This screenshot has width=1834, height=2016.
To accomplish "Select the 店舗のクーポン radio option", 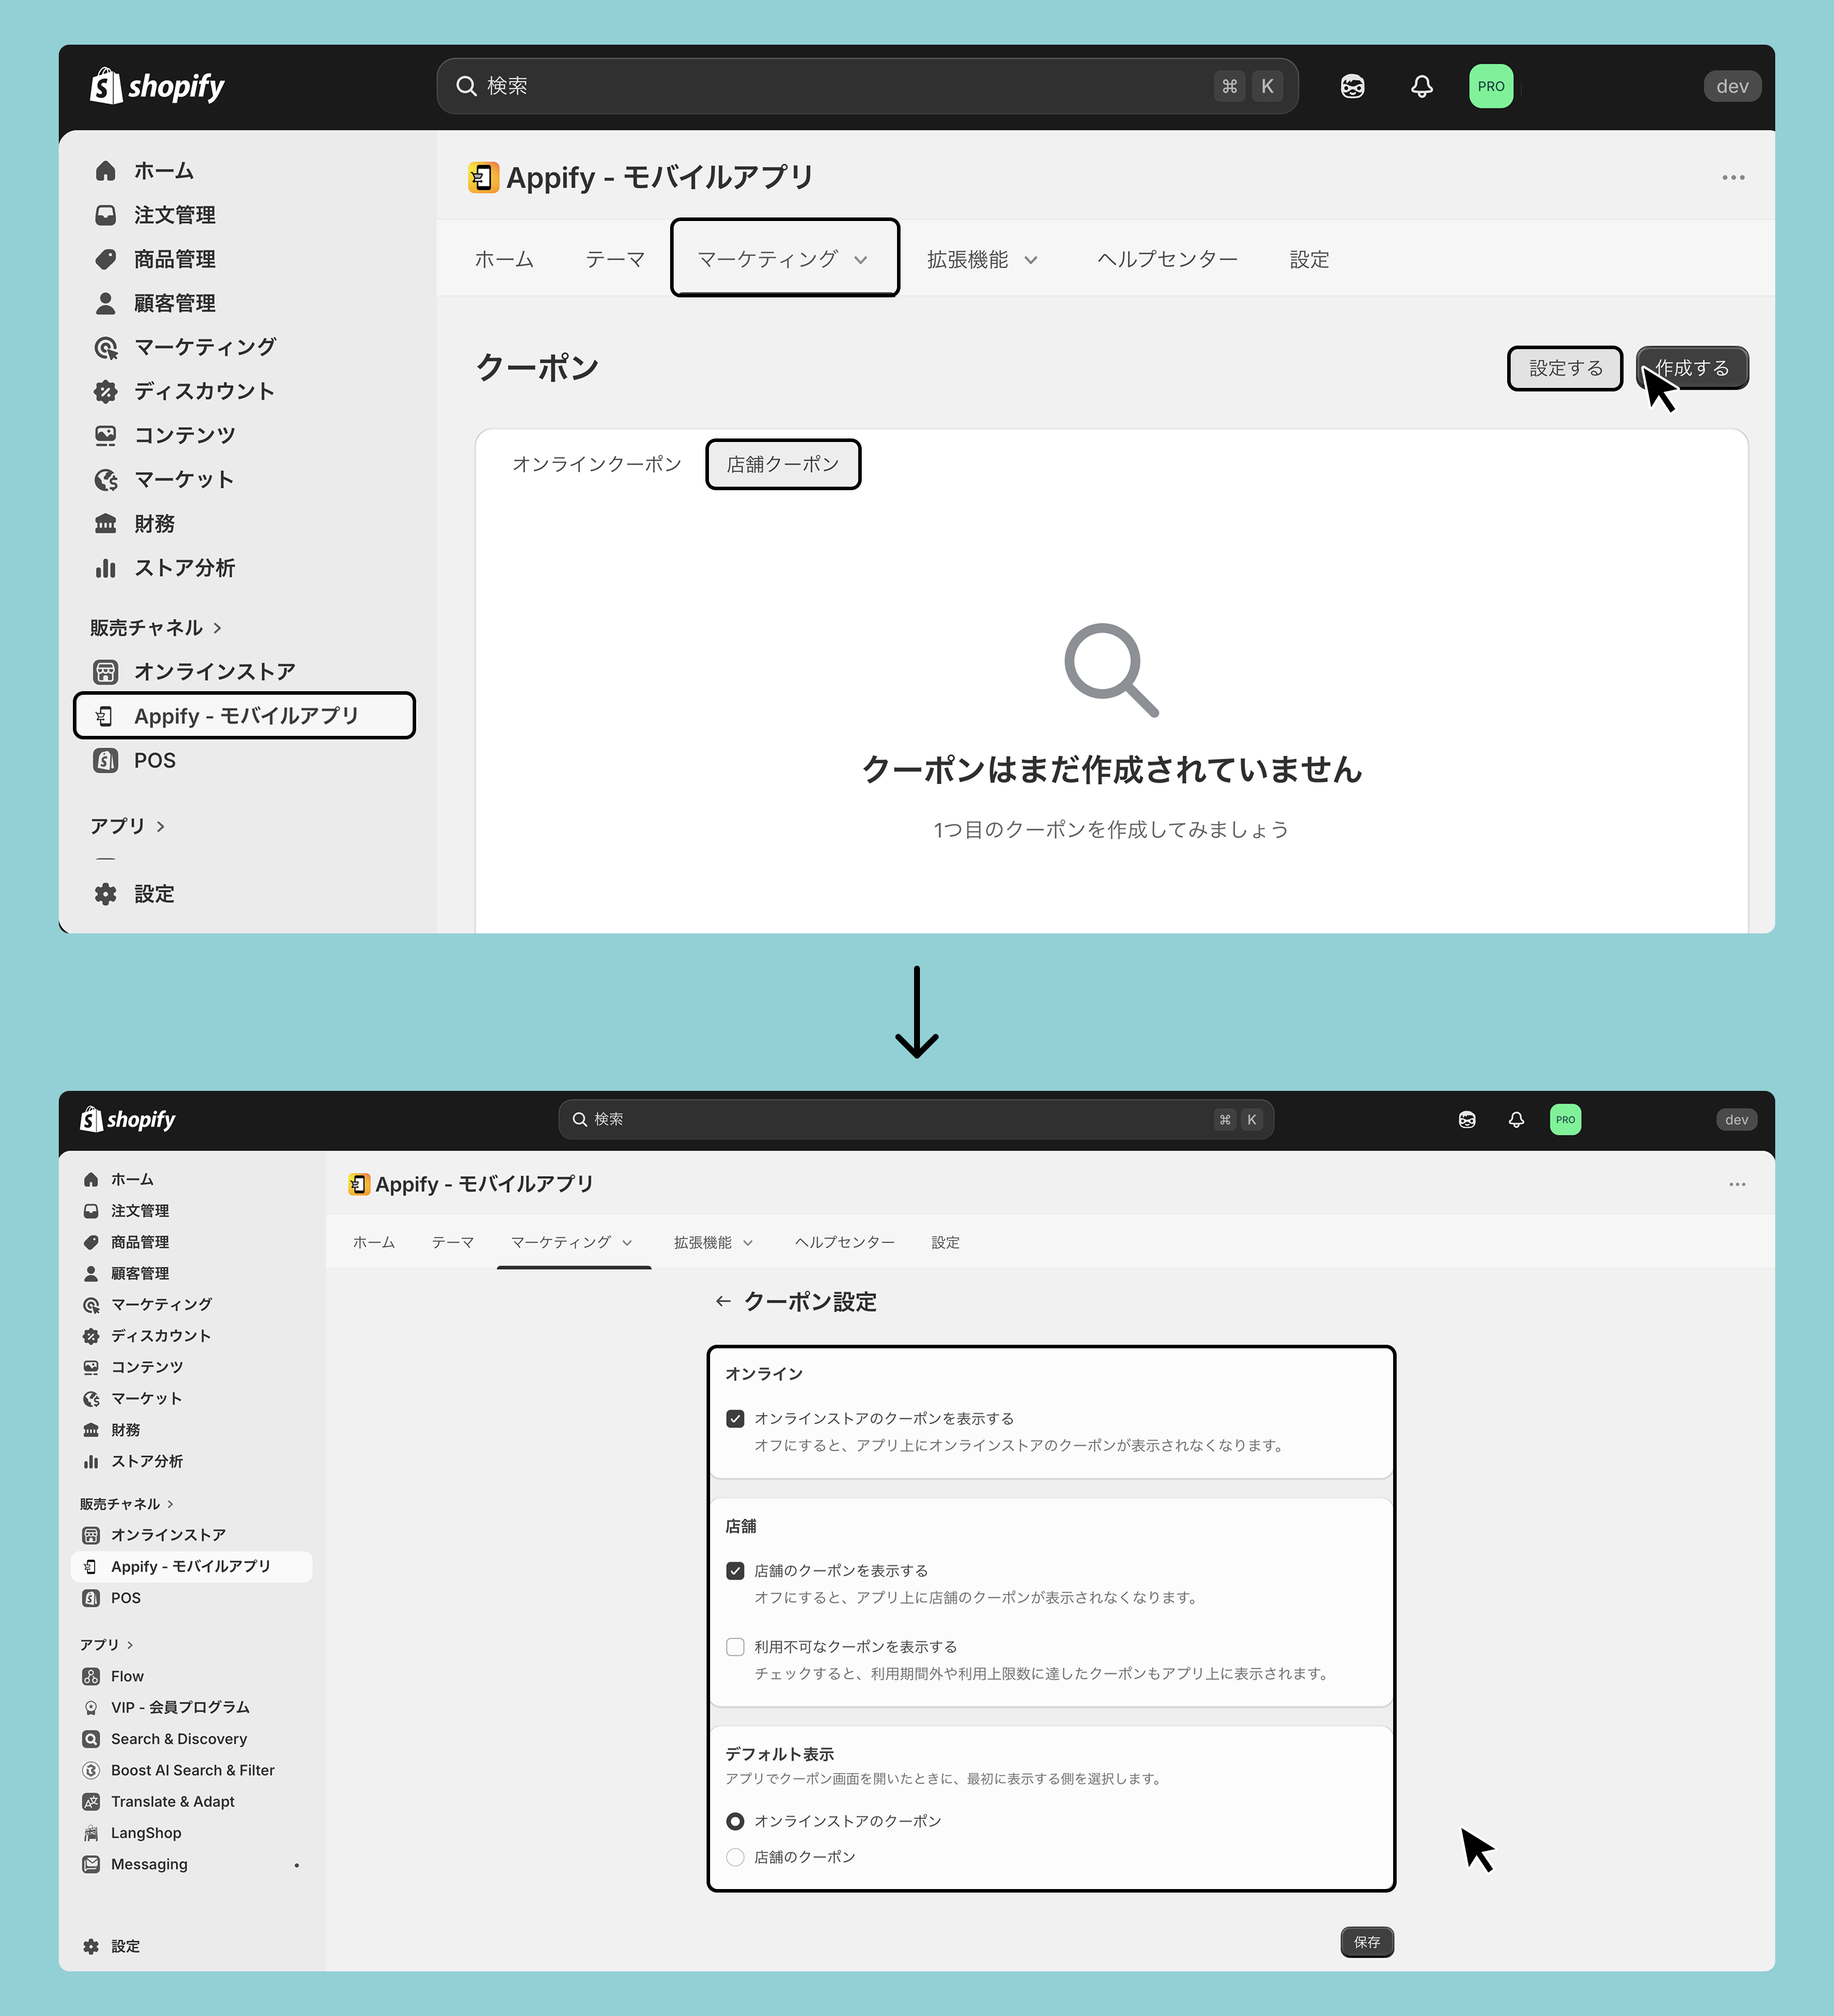I will coord(735,1857).
